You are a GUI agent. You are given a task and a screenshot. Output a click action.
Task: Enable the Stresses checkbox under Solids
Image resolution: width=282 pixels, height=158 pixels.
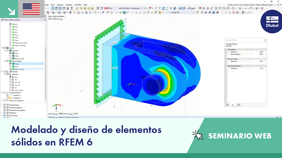[7, 51]
